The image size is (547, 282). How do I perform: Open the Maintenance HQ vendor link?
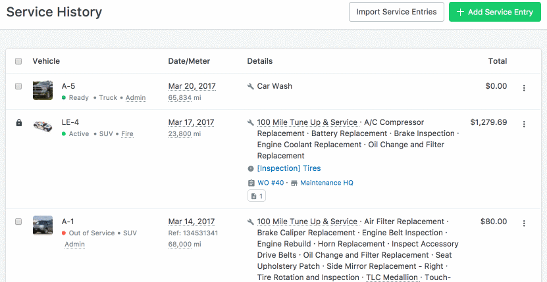click(326, 183)
